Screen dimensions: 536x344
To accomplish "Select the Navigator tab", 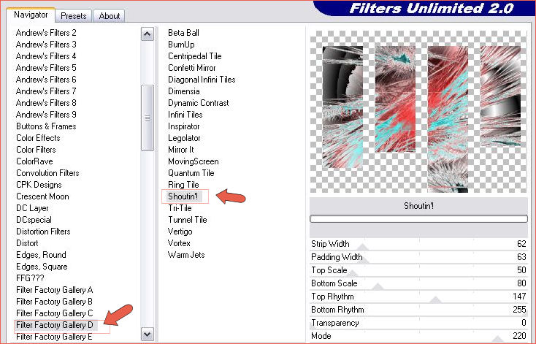I will click(31, 15).
